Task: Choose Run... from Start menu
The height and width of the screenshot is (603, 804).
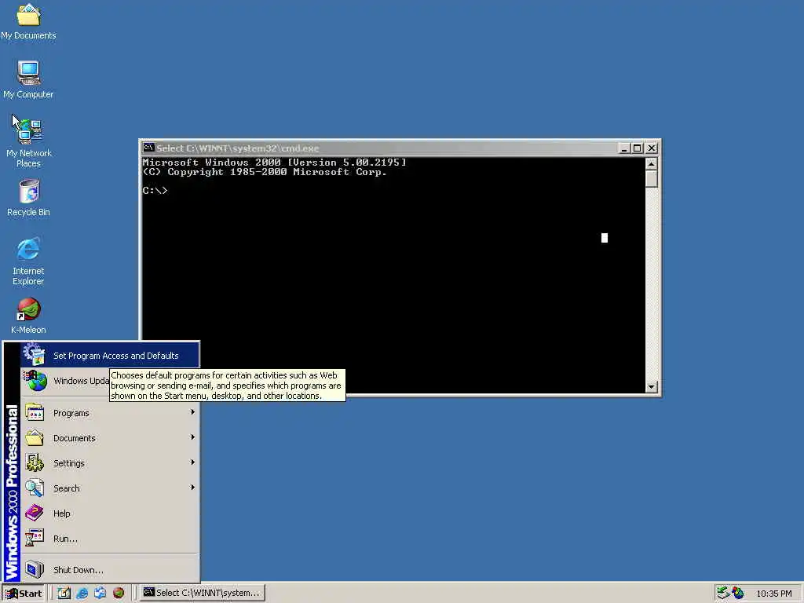Action: 110,539
